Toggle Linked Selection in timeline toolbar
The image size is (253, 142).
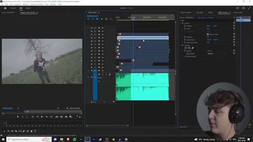[97, 19]
